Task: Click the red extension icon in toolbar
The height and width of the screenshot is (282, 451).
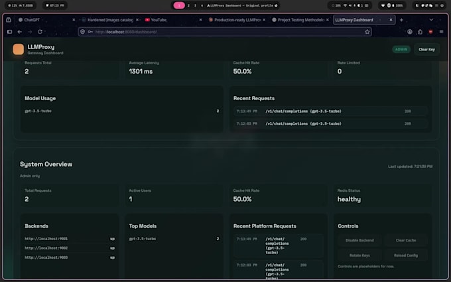Action: 430,32
